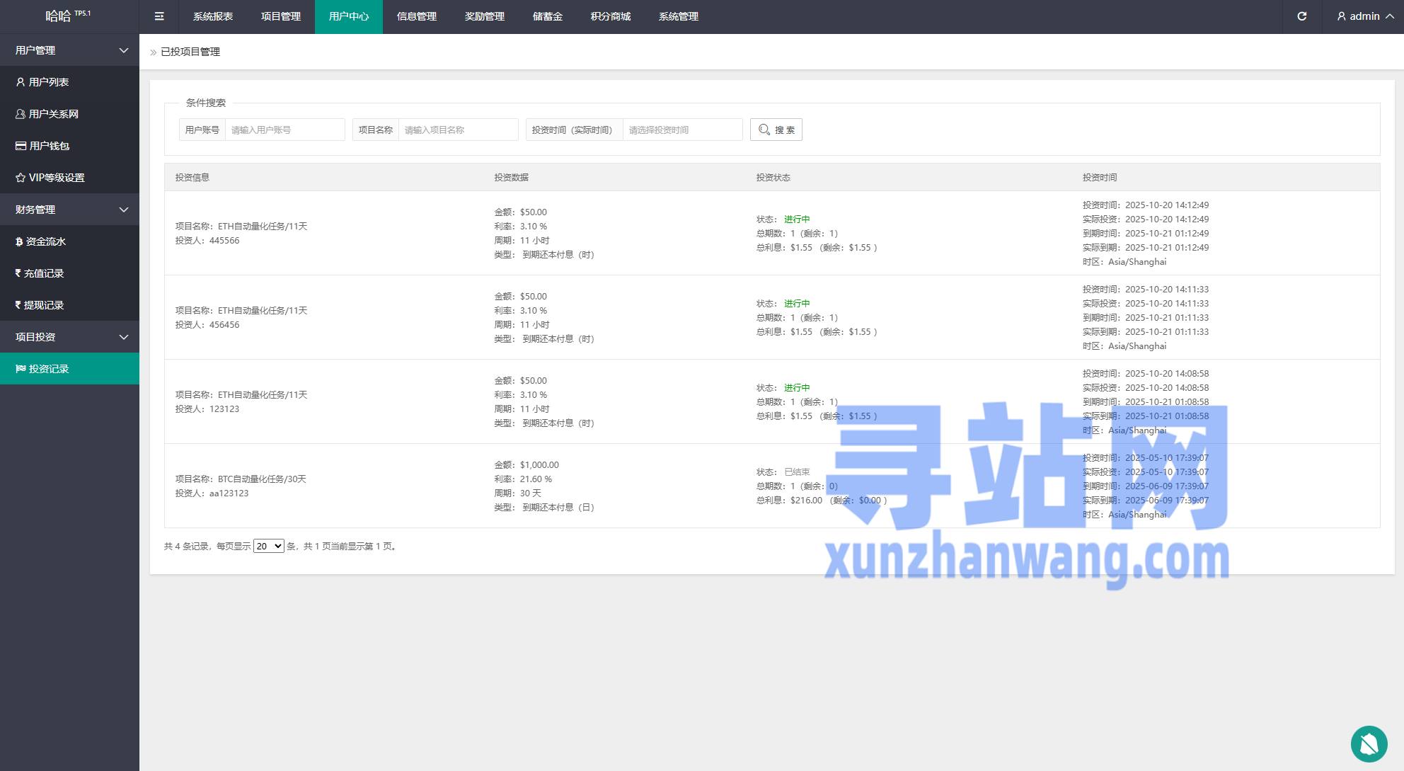The image size is (1404, 771).
Task: Click the VIP level star icon
Action: pos(21,178)
